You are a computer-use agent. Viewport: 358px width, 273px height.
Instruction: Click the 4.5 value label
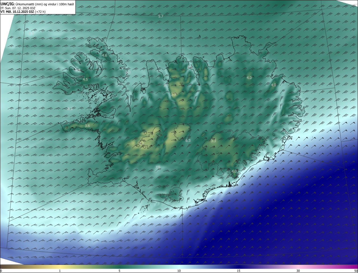click(x=85, y=80)
